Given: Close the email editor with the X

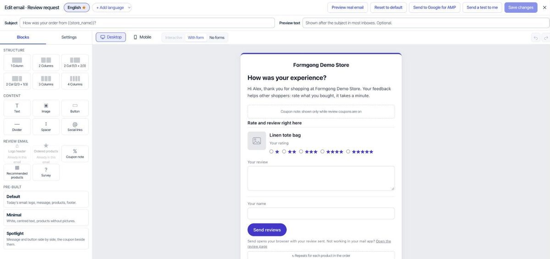Looking at the screenshot, I should click(544, 7).
